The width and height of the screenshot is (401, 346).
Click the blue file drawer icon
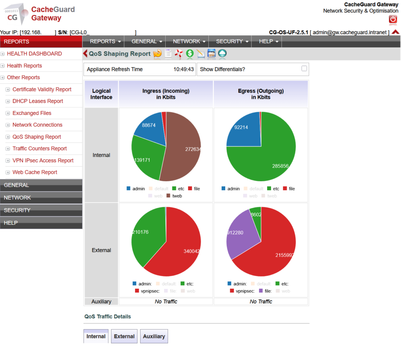[x=211, y=53]
